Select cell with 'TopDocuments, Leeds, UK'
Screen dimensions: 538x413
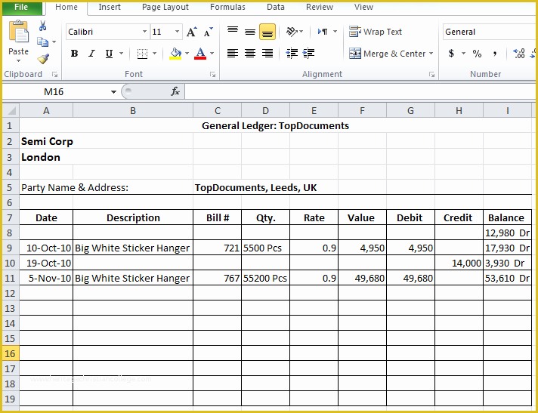click(x=255, y=187)
